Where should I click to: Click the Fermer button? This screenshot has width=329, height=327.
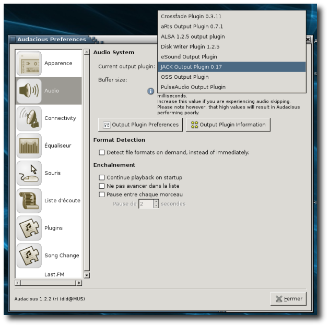288,299
